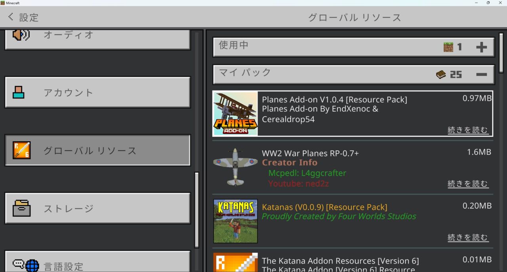
Task: Open 続きを読む for the Katanas pack
Action: [468, 237]
